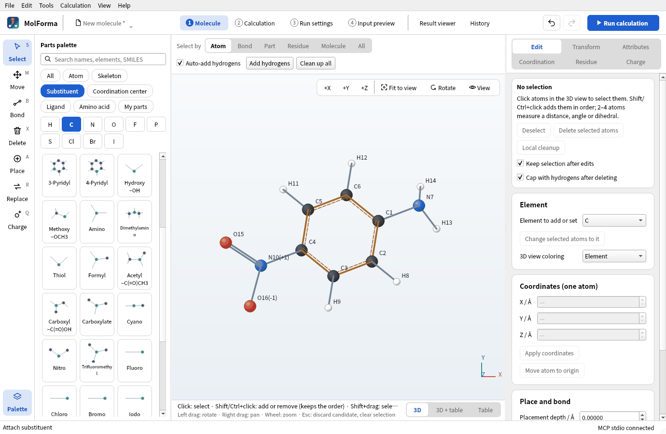
Task: Switch viewport to 3D + table mode
Action: click(449, 410)
